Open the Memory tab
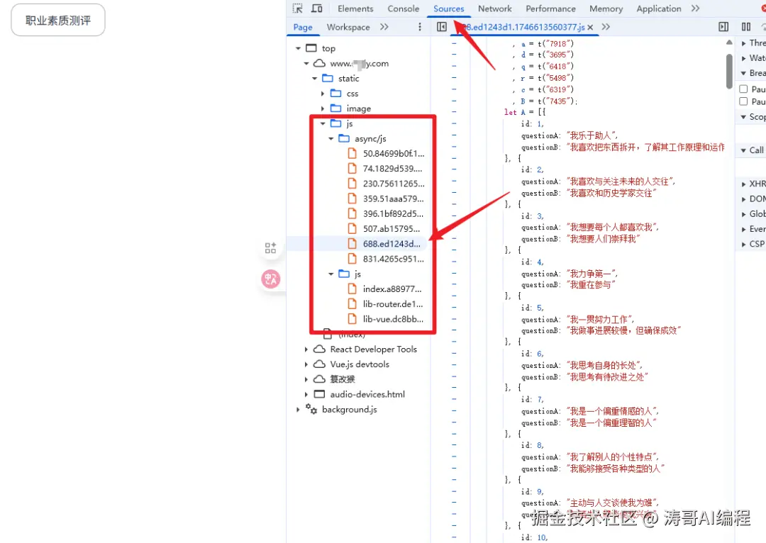 [x=606, y=9]
